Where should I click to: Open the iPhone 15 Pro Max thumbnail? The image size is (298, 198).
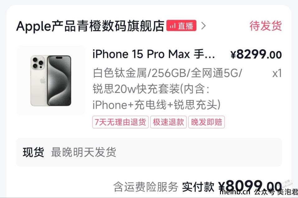[x=51, y=81]
